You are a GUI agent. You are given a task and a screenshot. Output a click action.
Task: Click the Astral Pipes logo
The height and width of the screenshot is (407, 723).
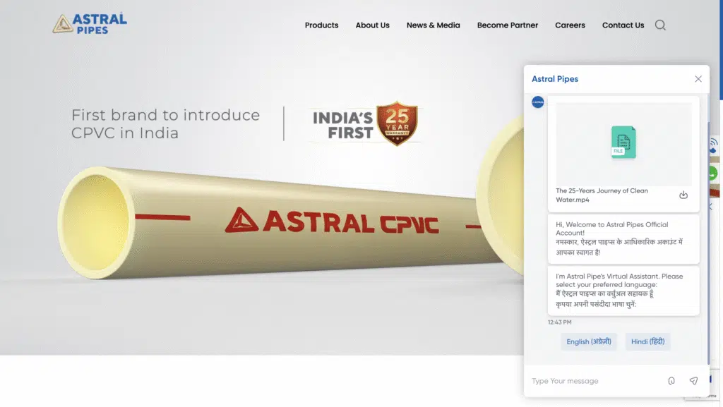[90, 23]
